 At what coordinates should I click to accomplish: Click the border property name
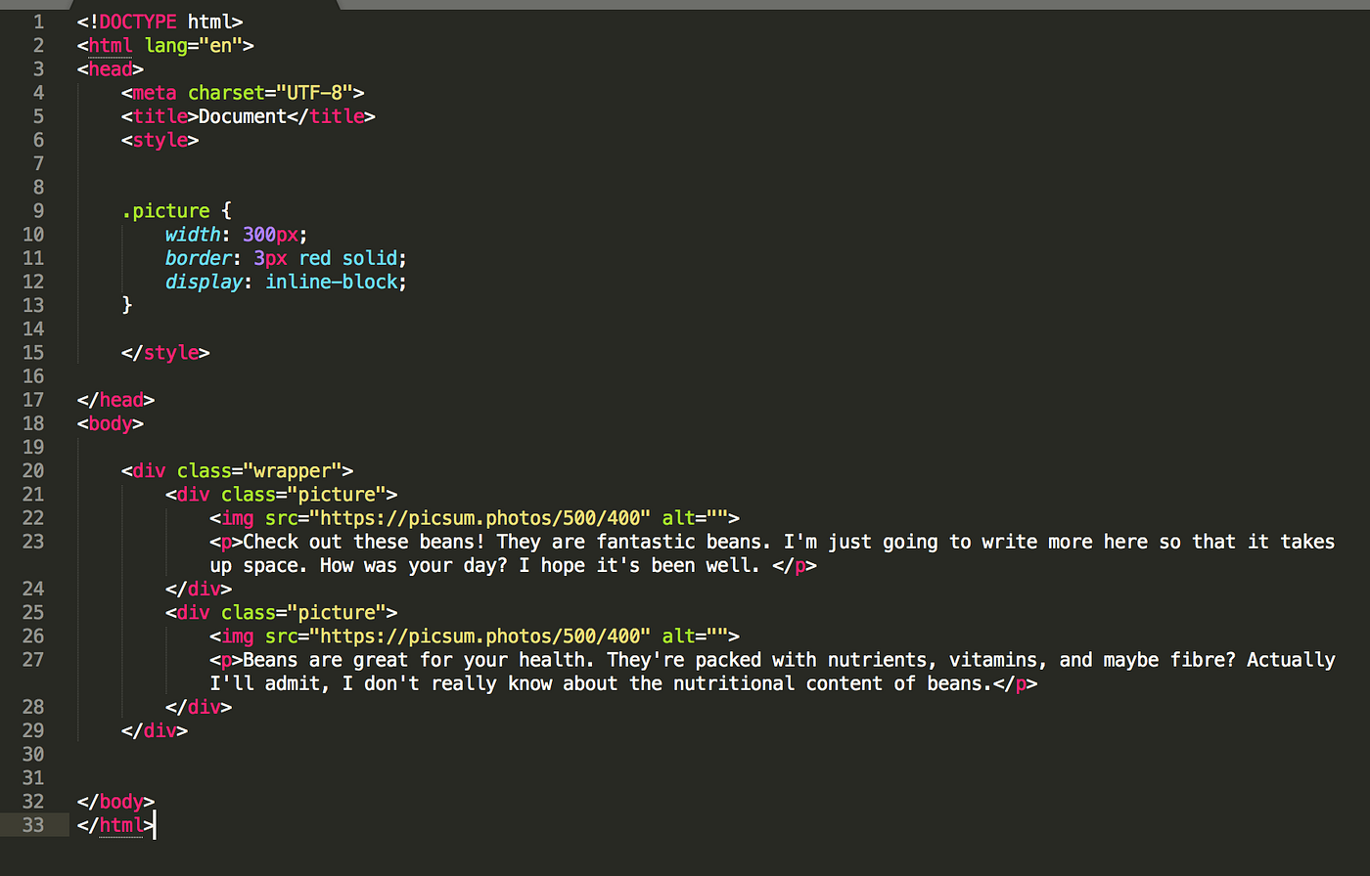pos(199,258)
